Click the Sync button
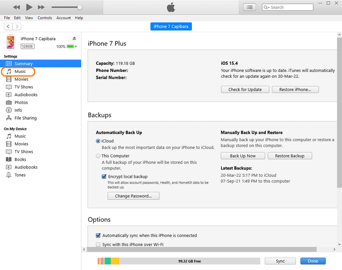The image size is (342, 270). click(280, 261)
